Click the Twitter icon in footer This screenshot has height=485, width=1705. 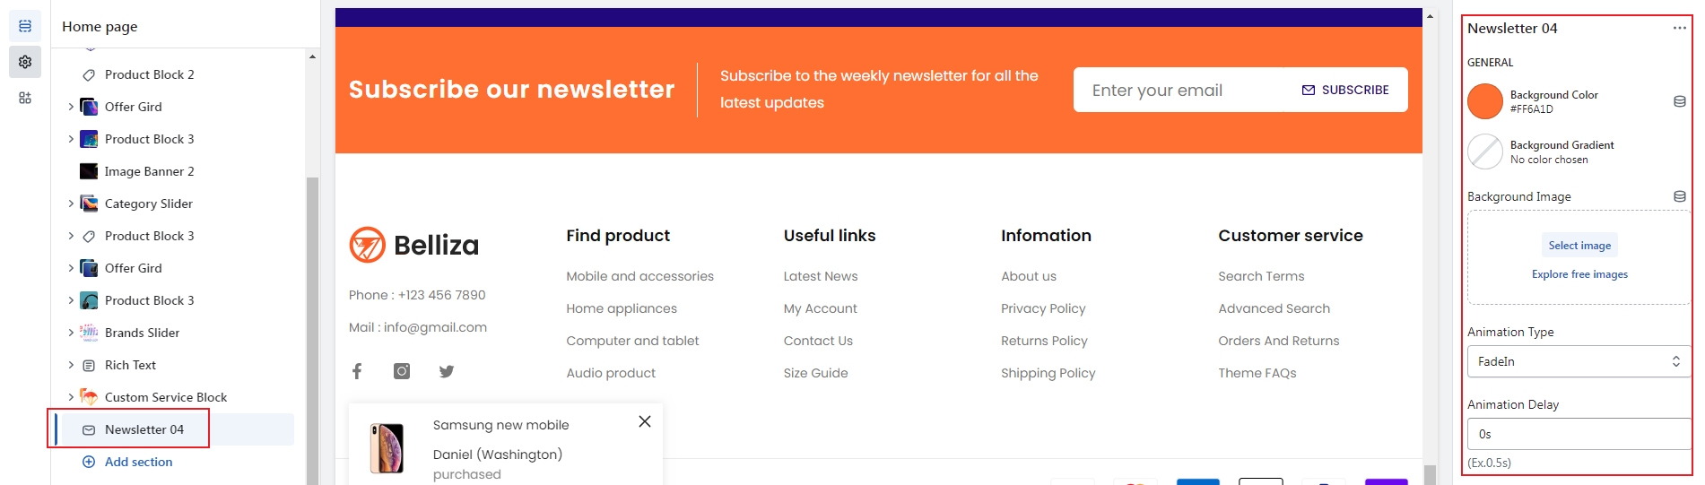pos(447,371)
